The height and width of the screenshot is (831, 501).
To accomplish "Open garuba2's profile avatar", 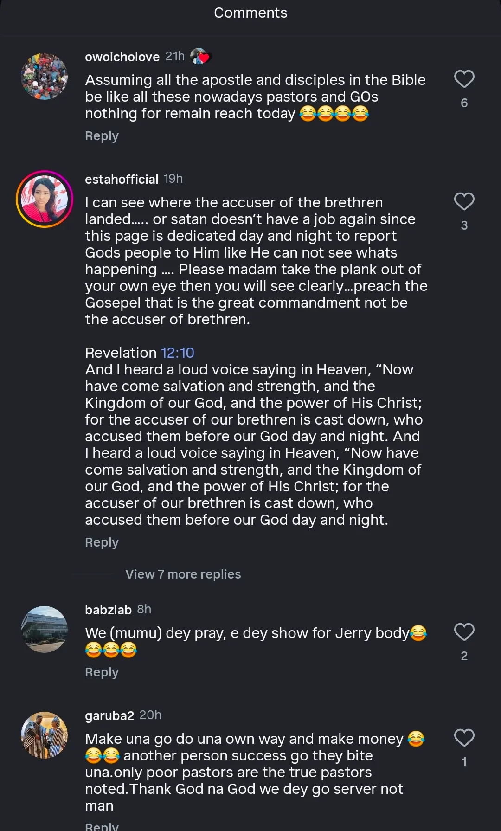I will tap(45, 735).
